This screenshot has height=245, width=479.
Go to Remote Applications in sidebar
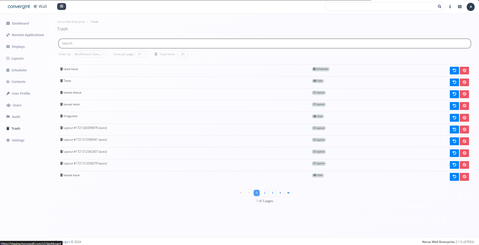click(x=28, y=35)
